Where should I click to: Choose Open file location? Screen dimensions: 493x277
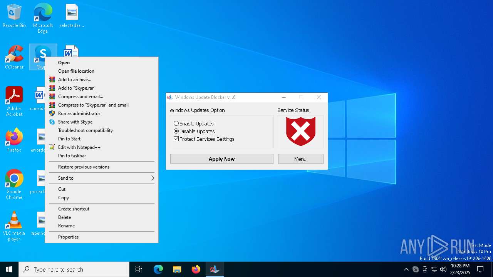[x=102, y=71]
